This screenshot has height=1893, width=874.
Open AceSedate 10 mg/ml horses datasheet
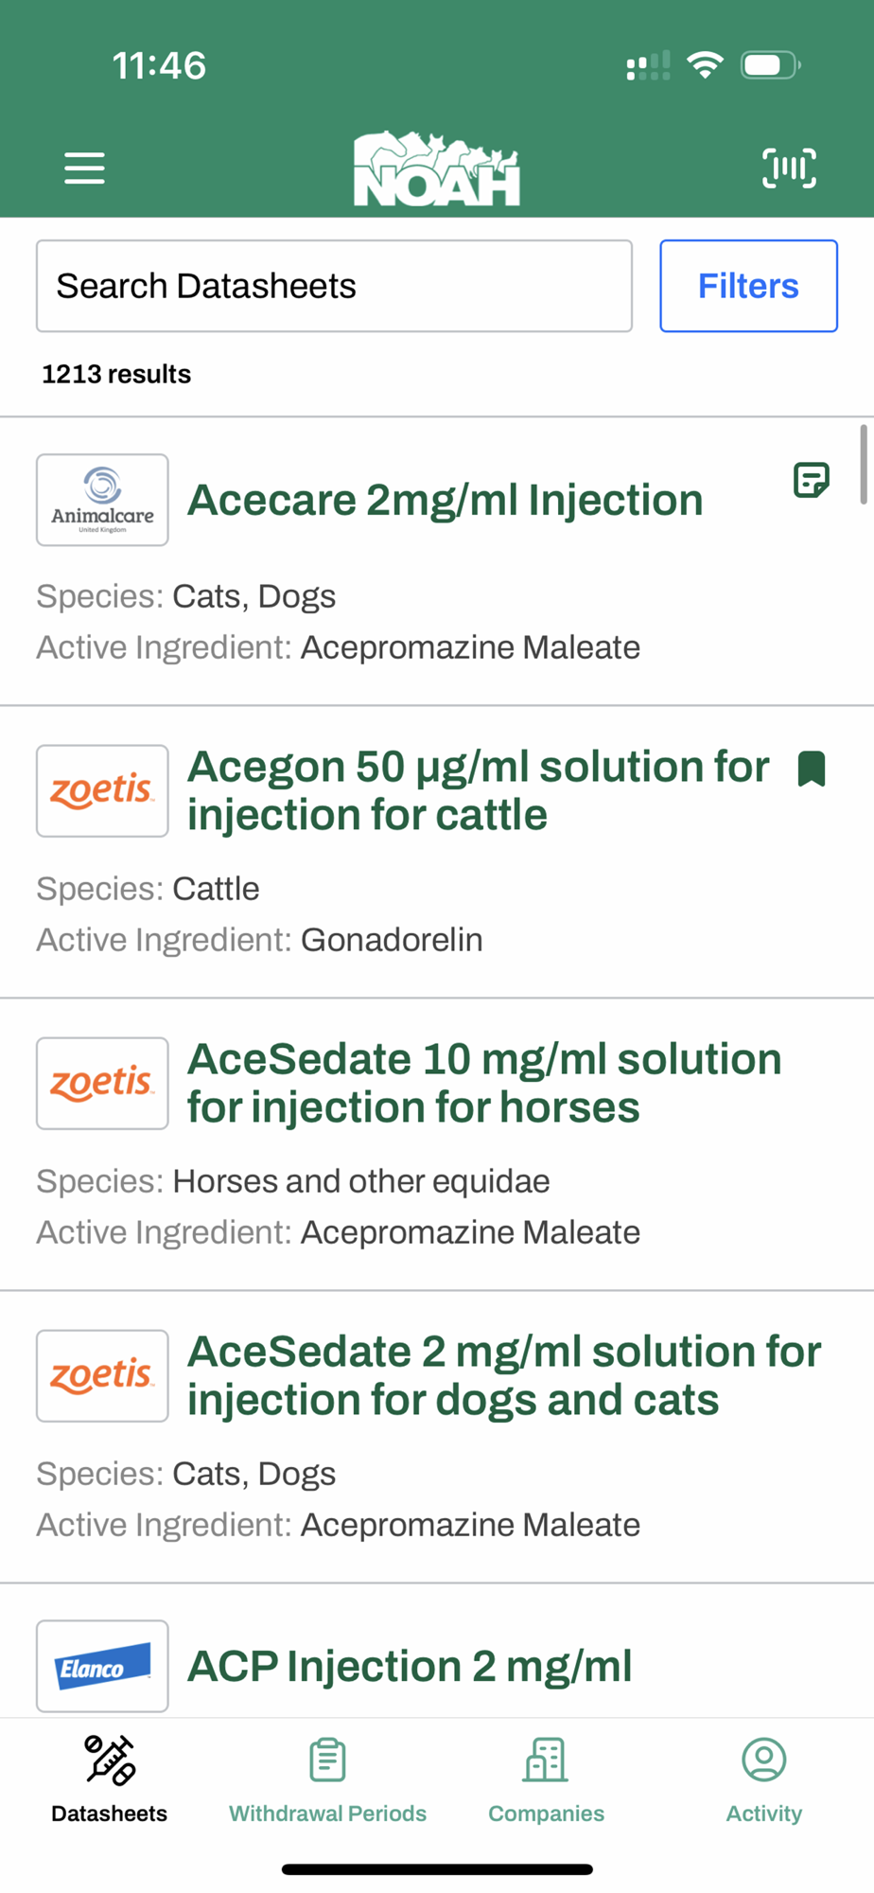click(x=484, y=1083)
